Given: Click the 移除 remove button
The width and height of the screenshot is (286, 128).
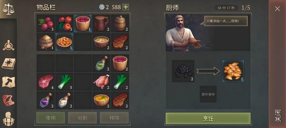Looking at the screenshot, I should [x=114, y=118].
